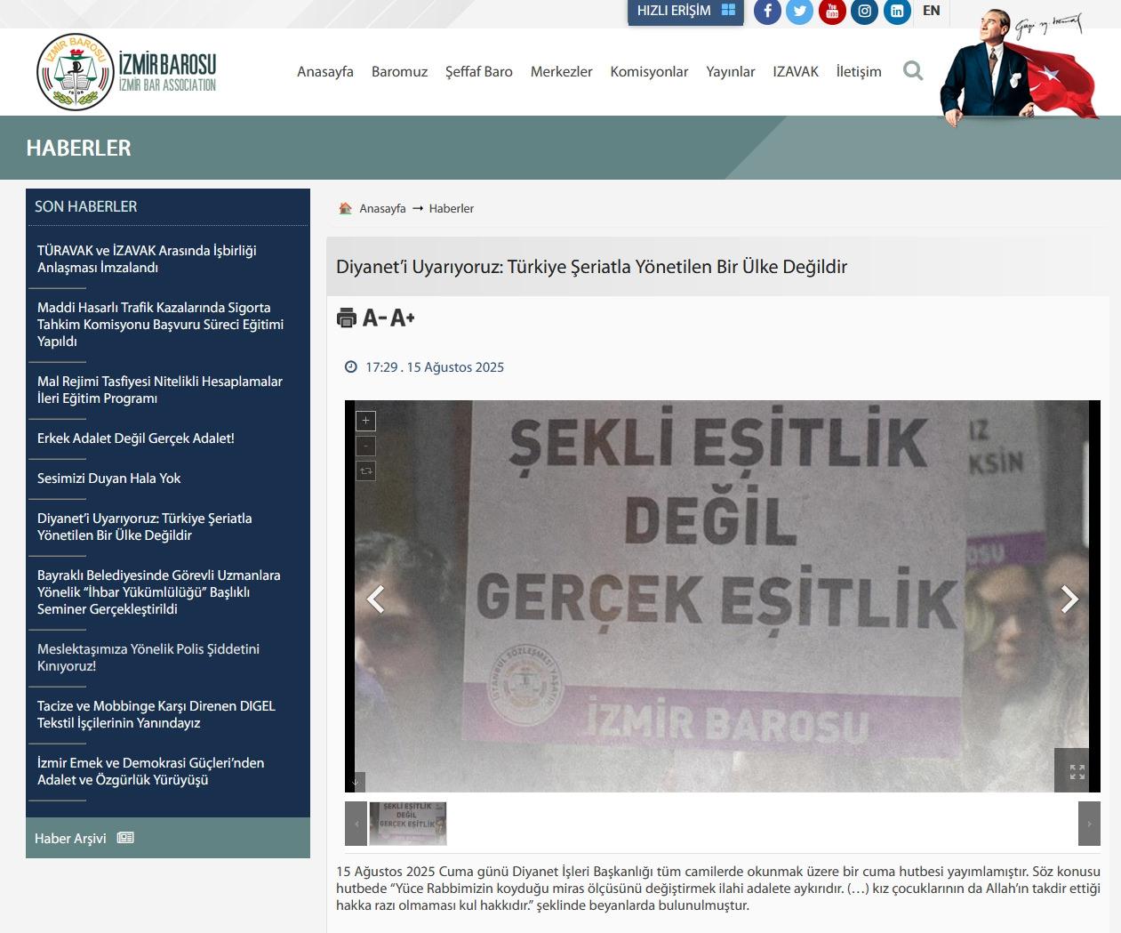Open the Twitter icon in header
Viewport: 1121px width, 933px height.
click(x=799, y=12)
